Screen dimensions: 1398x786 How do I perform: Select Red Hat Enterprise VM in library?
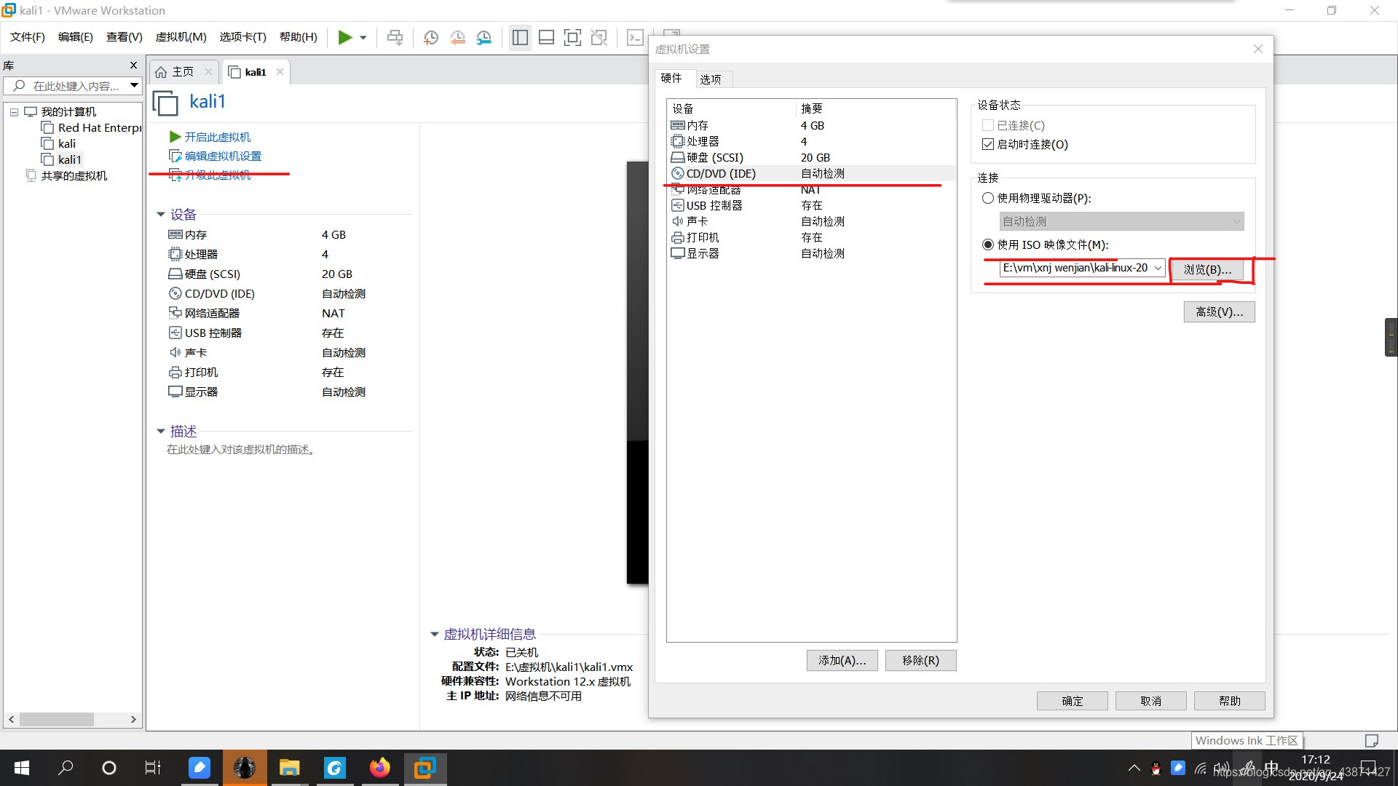[x=92, y=128]
